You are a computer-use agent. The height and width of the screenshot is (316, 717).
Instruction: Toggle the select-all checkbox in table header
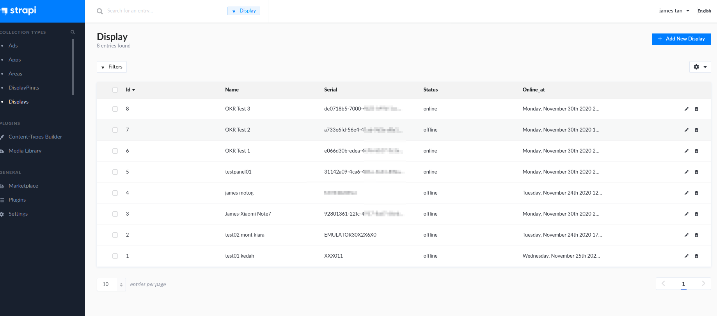(x=115, y=90)
